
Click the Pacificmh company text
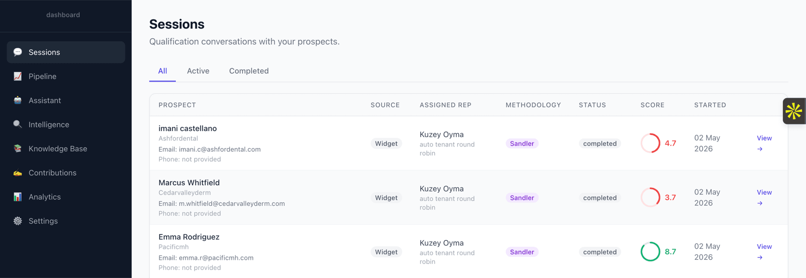point(173,247)
